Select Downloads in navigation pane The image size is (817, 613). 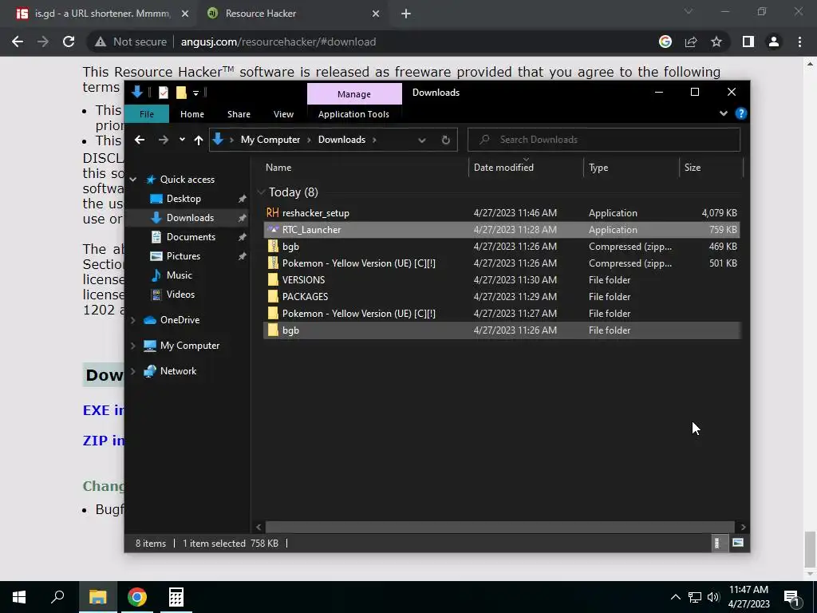click(x=190, y=218)
